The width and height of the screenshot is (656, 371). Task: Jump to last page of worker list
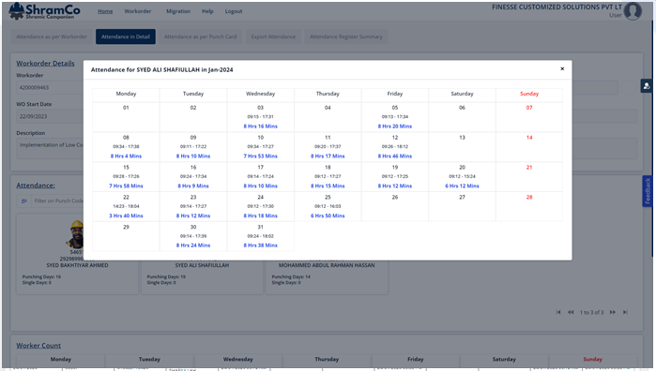coord(625,312)
